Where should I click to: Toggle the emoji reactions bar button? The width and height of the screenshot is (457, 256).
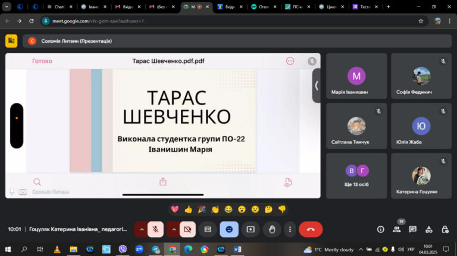pyautogui.click(x=229, y=229)
